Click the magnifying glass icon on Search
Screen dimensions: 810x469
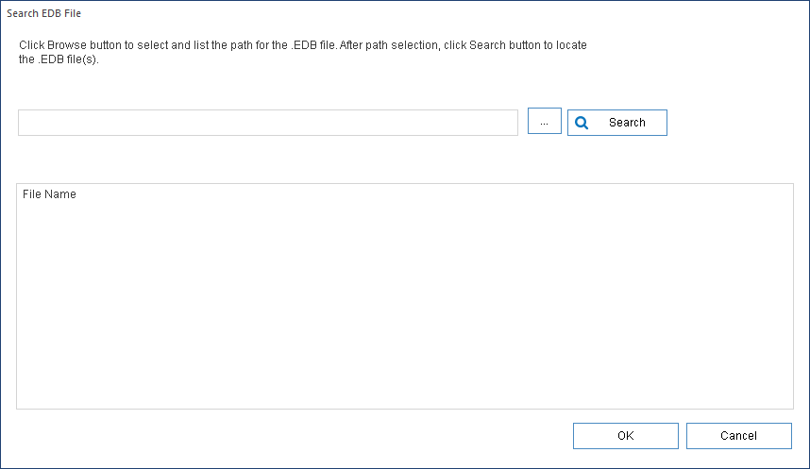(x=582, y=123)
